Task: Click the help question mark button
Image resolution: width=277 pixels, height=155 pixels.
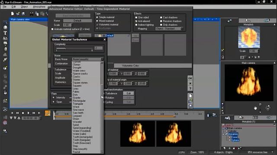Action: tap(190, 88)
